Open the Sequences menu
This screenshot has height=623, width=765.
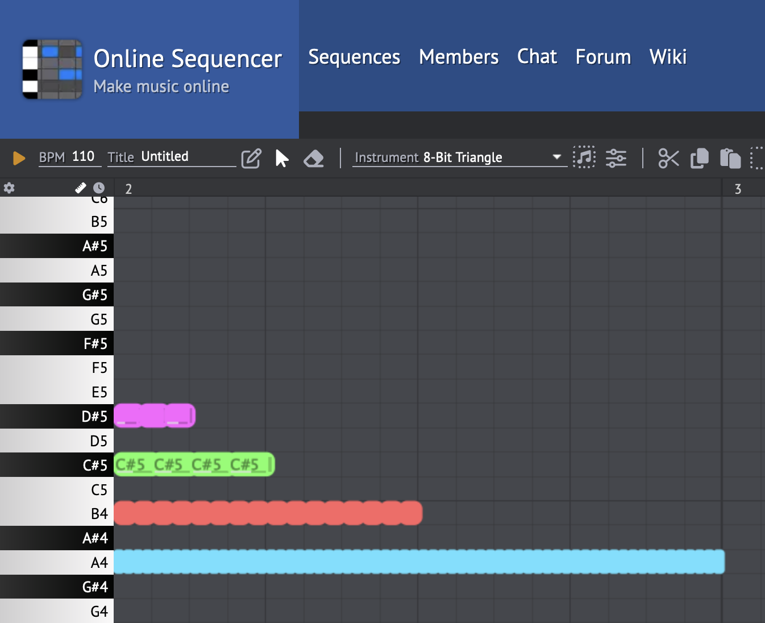(x=354, y=57)
